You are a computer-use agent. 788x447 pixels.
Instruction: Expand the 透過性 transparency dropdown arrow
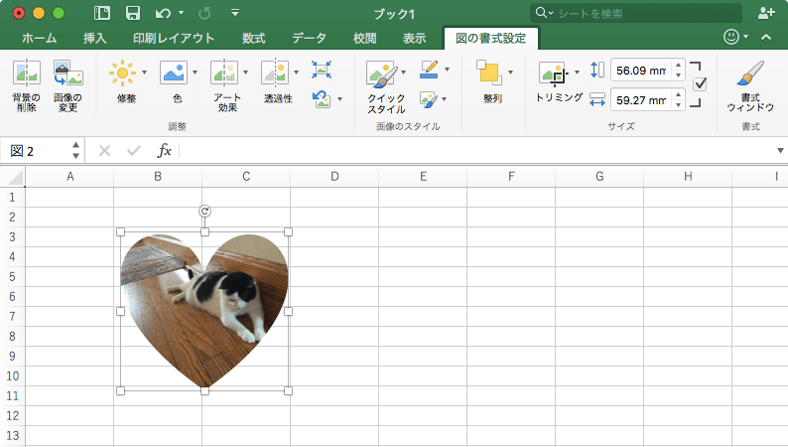click(x=296, y=73)
